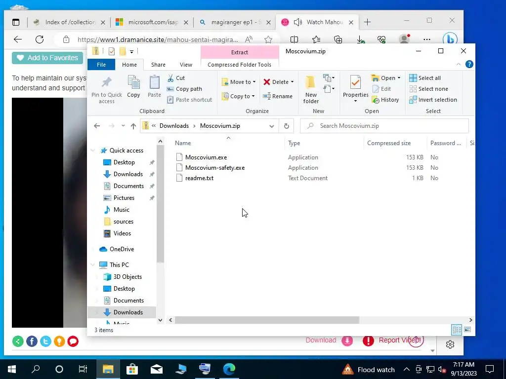Switch to Large icons view layout
The width and height of the screenshot is (506, 379).
point(467,330)
